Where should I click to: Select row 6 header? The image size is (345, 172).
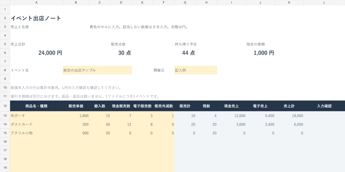coord(5,53)
